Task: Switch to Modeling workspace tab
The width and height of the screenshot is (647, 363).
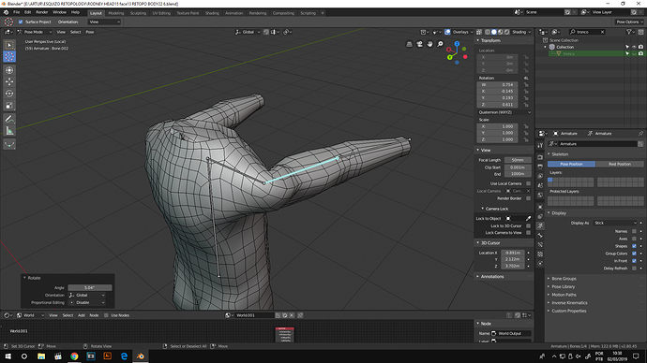Action: point(116,13)
